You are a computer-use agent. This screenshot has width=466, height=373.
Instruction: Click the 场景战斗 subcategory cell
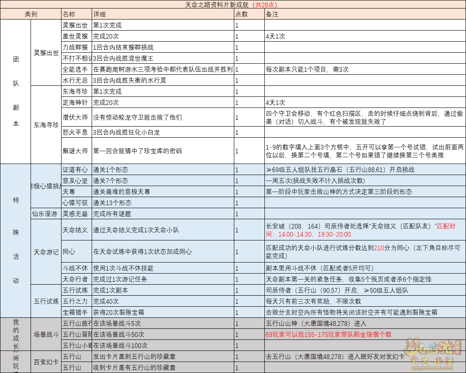pyautogui.click(x=46, y=334)
